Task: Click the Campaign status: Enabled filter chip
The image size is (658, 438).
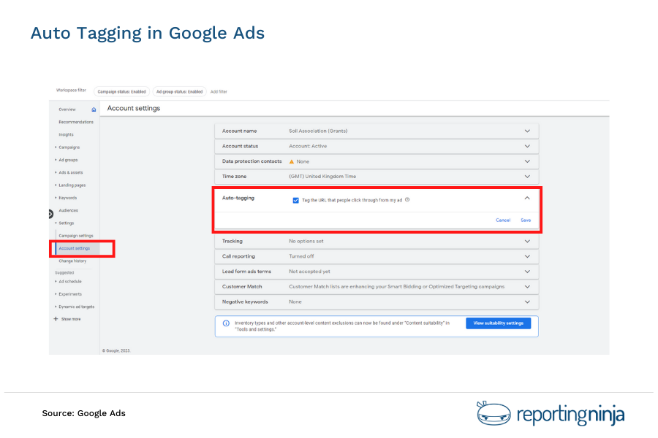Action: click(x=122, y=91)
